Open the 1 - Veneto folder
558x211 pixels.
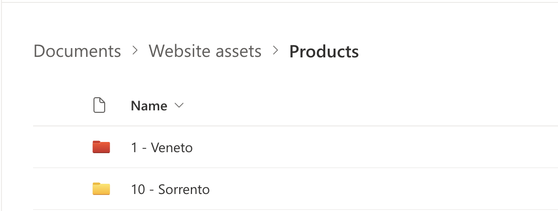pos(162,148)
